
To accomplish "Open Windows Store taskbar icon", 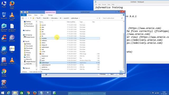I will pyautogui.click(x=22, y=93).
